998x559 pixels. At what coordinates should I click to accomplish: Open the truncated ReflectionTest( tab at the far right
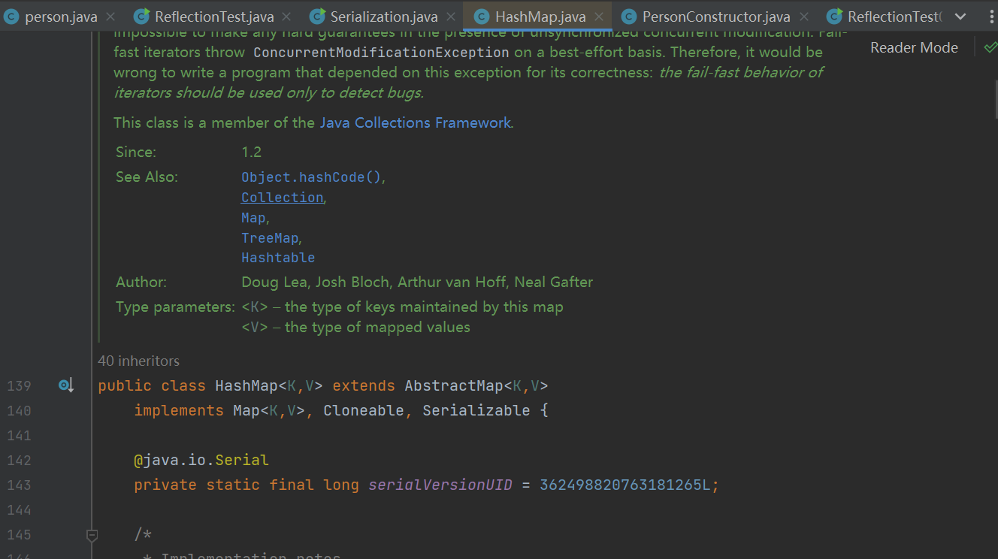tap(884, 17)
